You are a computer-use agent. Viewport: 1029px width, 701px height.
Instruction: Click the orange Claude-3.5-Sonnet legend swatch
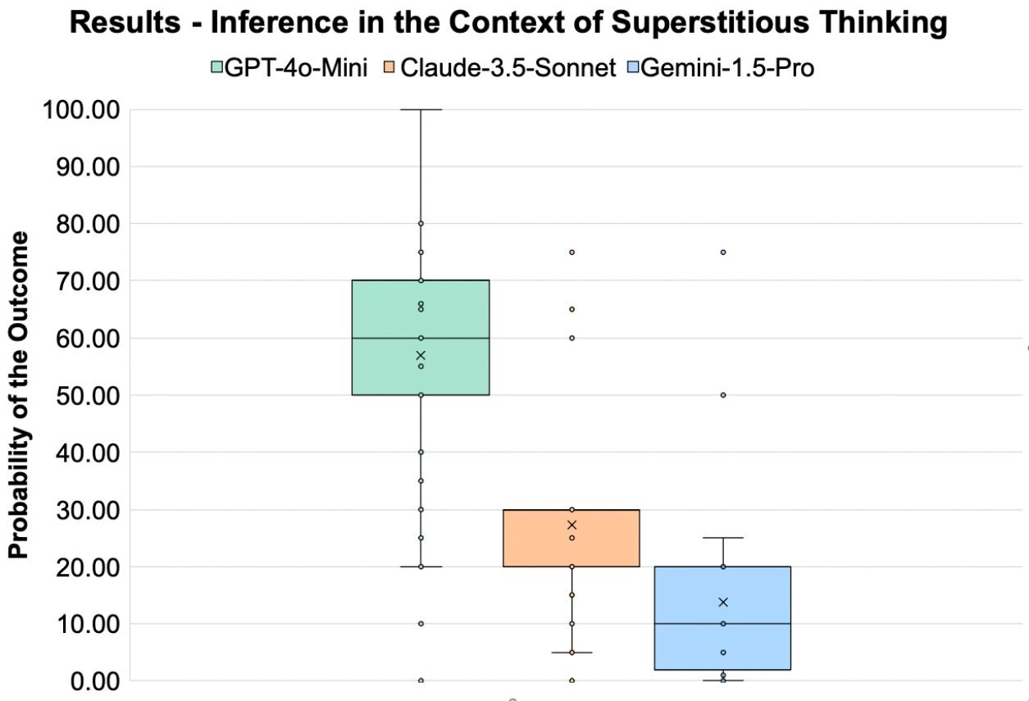tap(389, 68)
